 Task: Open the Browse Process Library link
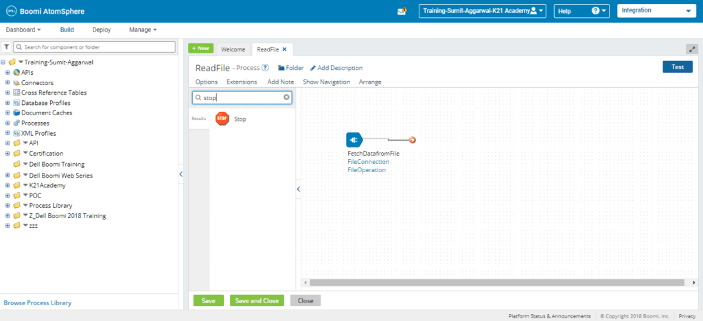pos(38,303)
